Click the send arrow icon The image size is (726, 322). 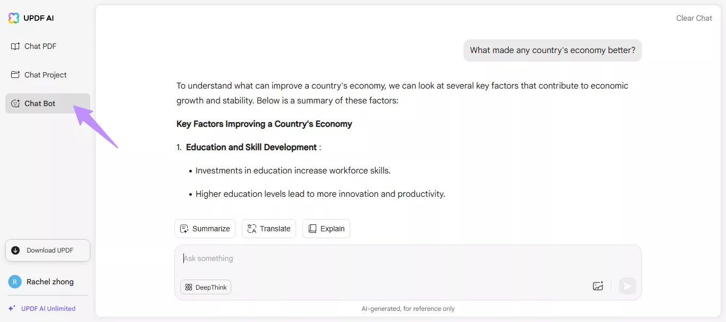coord(627,286)
